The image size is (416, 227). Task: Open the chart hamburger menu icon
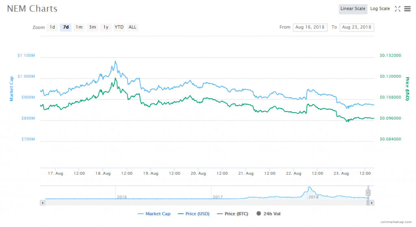pos(407,9)
